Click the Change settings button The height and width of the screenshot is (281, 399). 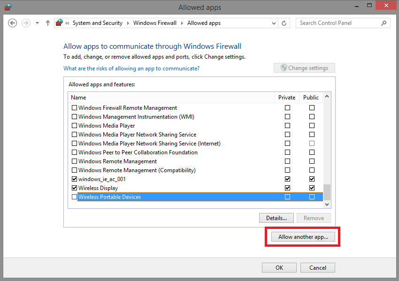pos(304,68)
